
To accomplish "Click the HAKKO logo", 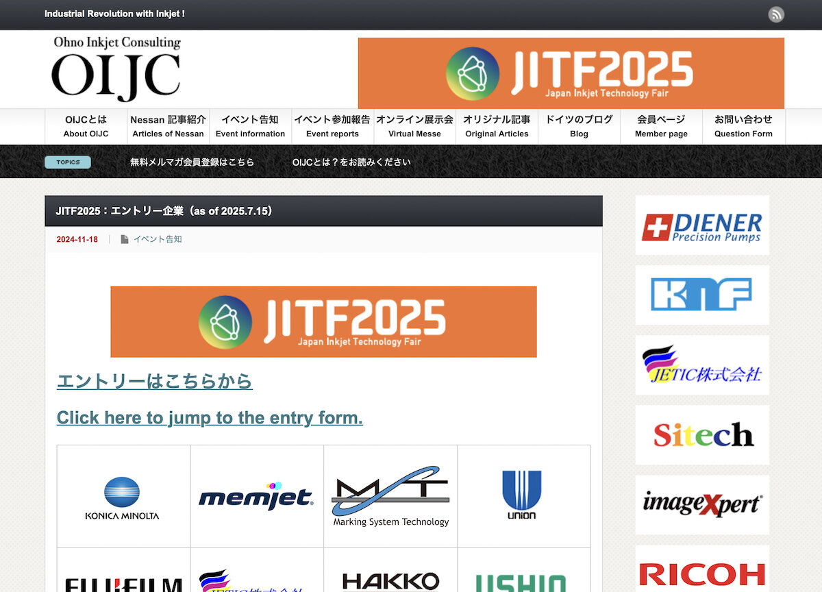I will (390, 582).
